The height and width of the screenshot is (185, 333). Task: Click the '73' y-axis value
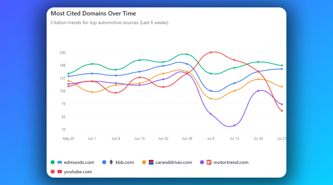coord(64,104)
